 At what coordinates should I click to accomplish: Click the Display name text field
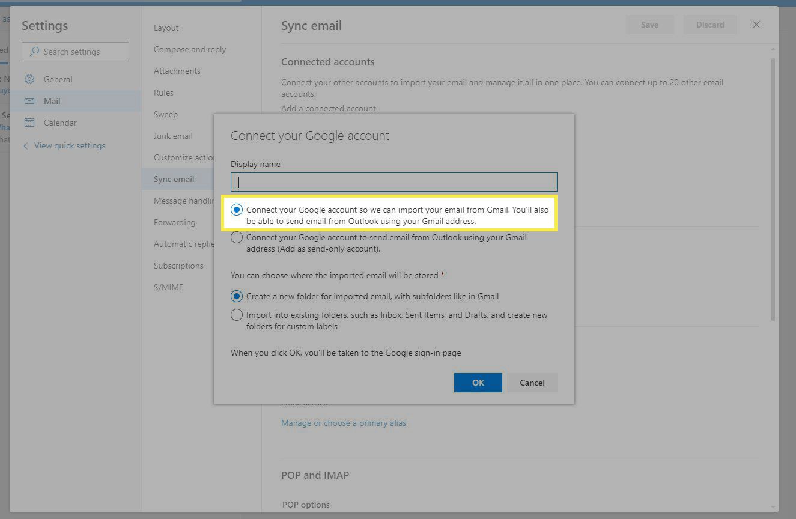394,182
